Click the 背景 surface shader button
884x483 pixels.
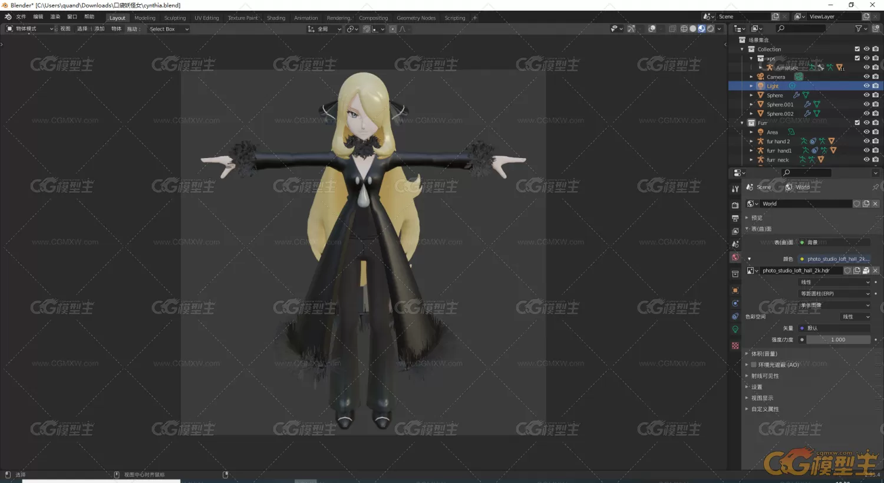tap(834, 242)
